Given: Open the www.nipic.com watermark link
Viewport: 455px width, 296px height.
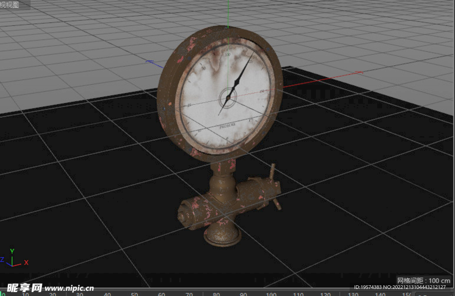Looking at the screenshot, I should [x=69, y=288].
